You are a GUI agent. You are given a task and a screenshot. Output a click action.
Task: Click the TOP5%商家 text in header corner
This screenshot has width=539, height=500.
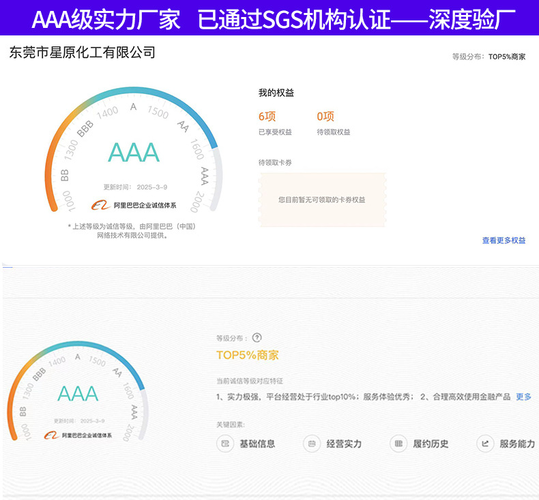pos(507,57)
